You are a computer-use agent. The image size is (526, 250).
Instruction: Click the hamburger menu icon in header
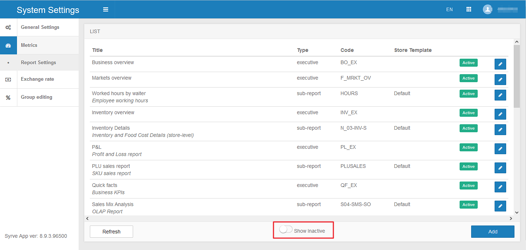pyautogui.click(x=106, y=10)
